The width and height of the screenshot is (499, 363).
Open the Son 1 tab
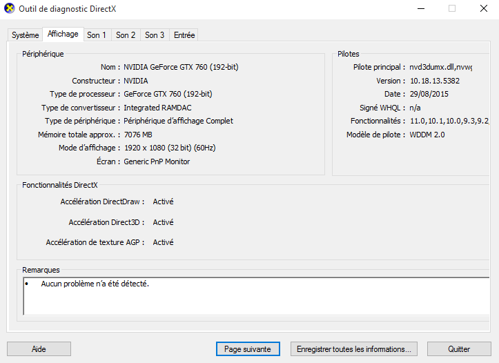tap(97, 35)
